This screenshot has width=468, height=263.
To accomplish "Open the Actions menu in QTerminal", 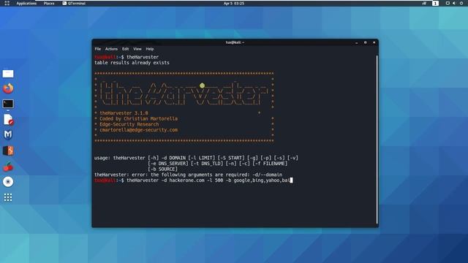I will [x=111, y=49].
